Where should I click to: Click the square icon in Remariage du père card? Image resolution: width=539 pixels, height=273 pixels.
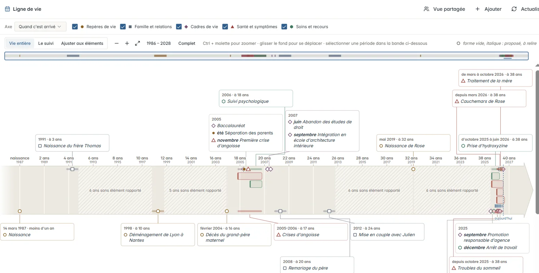click(285, 268)
